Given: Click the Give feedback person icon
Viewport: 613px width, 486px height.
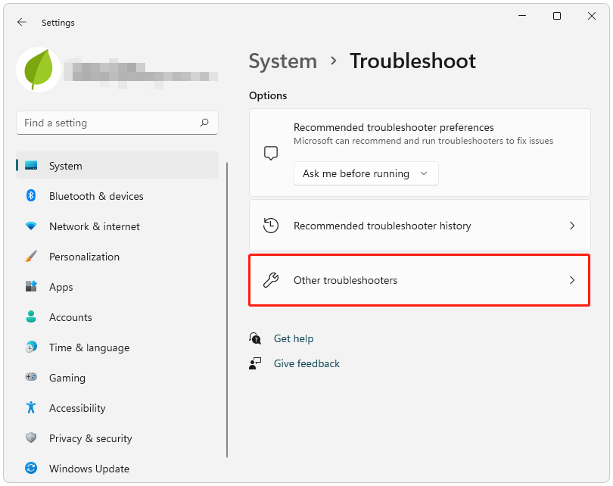Looking at the screenshot, I should (x=255, y=363).
